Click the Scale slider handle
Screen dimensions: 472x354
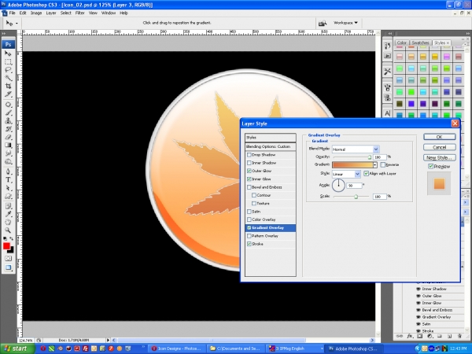pyautogui.click(x=356, y=197)
